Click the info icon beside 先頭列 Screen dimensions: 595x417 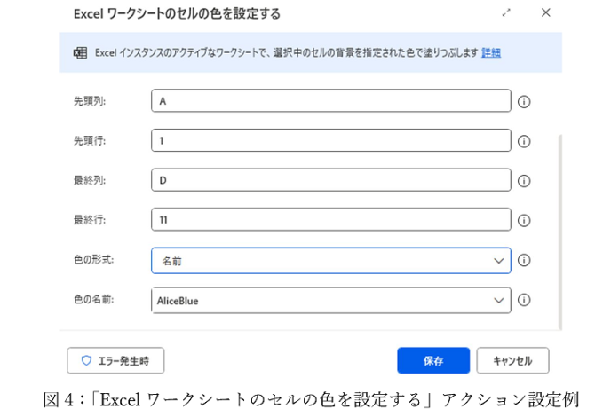tap(524, 101)
